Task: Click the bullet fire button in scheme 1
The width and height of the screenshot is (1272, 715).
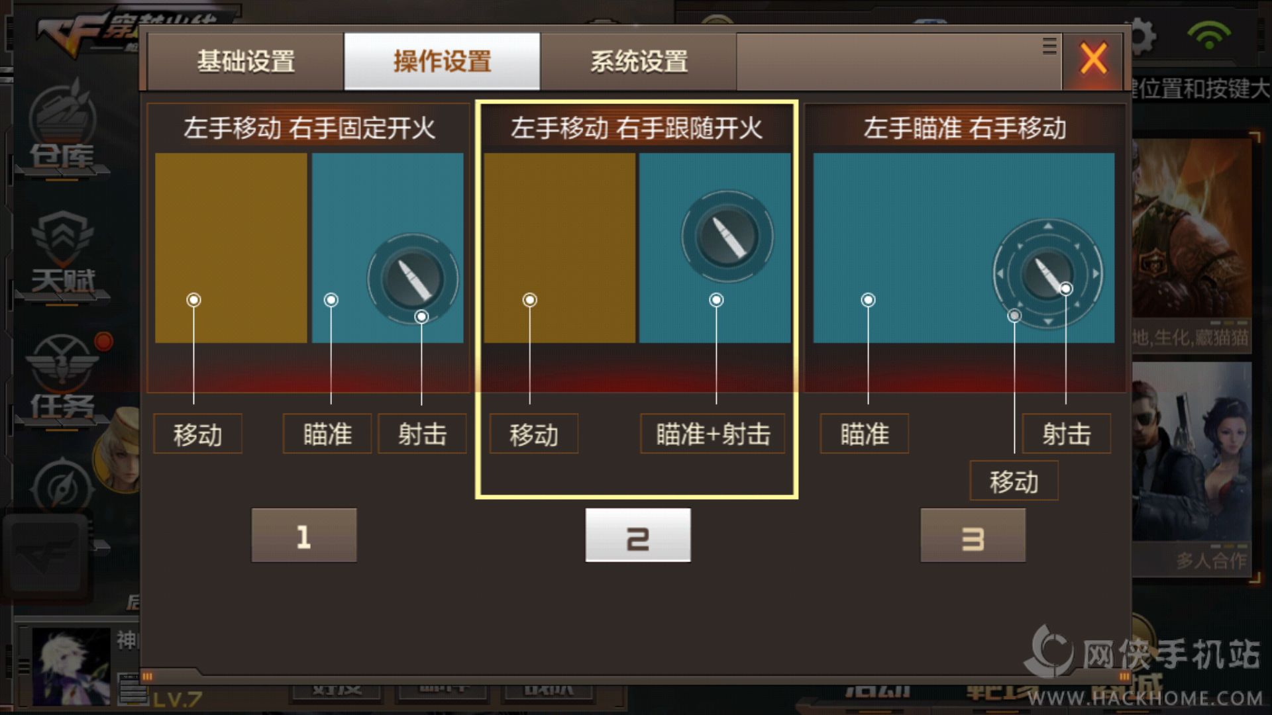Action: [x=413, y=279]
